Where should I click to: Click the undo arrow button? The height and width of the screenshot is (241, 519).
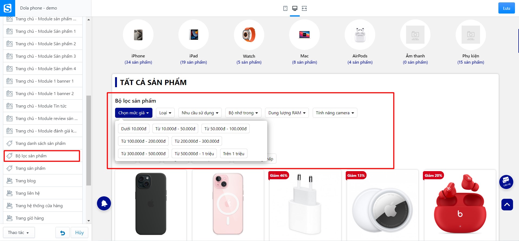(63, 233)
